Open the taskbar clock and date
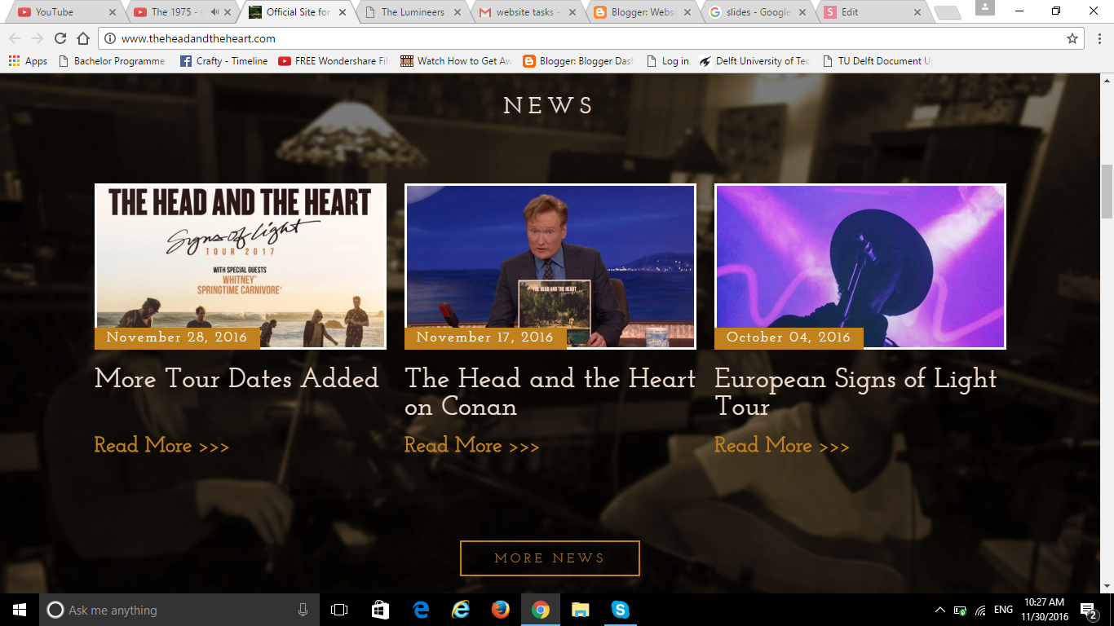The image size is (1114, 626). tap(1045, 610)
